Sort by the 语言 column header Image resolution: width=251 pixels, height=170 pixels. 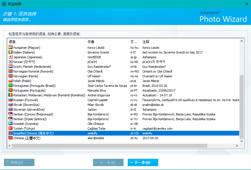(x=47, y=42)
